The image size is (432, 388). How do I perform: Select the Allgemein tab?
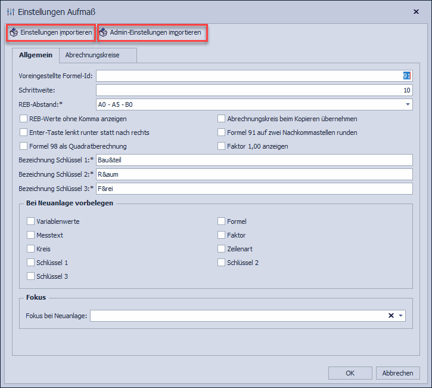click(36, 56)
